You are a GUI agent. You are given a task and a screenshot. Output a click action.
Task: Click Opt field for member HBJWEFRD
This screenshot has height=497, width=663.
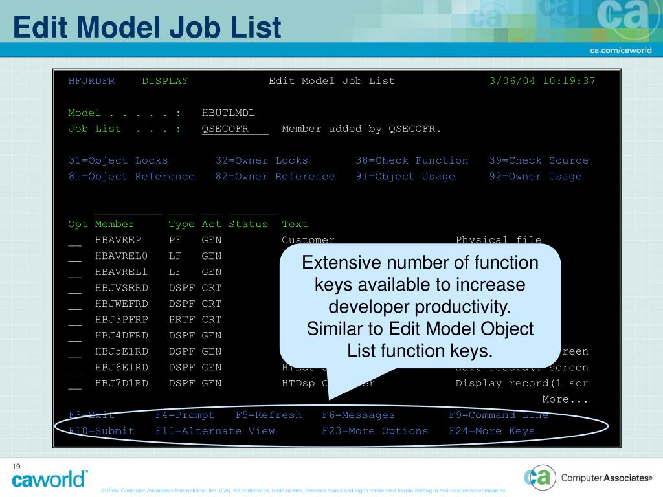click(75, 304)
